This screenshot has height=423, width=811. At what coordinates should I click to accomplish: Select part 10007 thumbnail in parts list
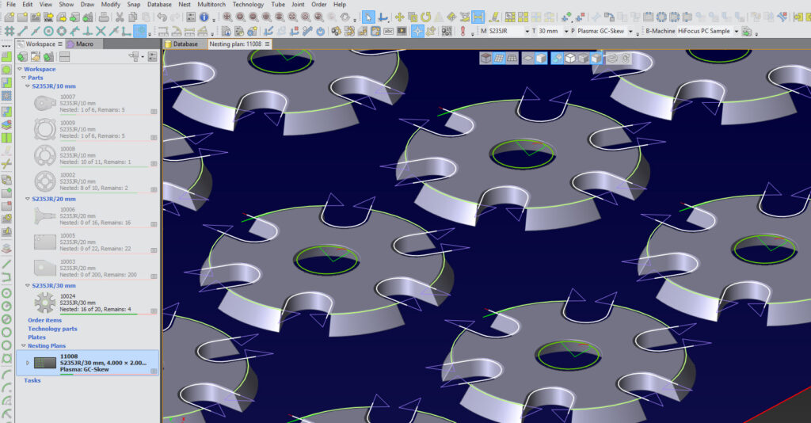(x=45, y=103)
